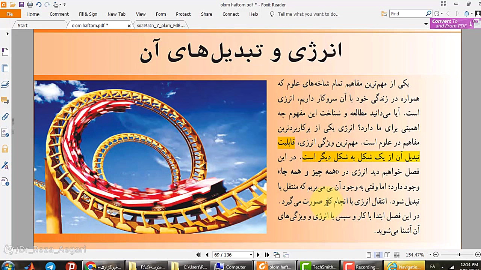Open the Form ribbon tab
Screen dimensions: 481x270
(161, 14)
